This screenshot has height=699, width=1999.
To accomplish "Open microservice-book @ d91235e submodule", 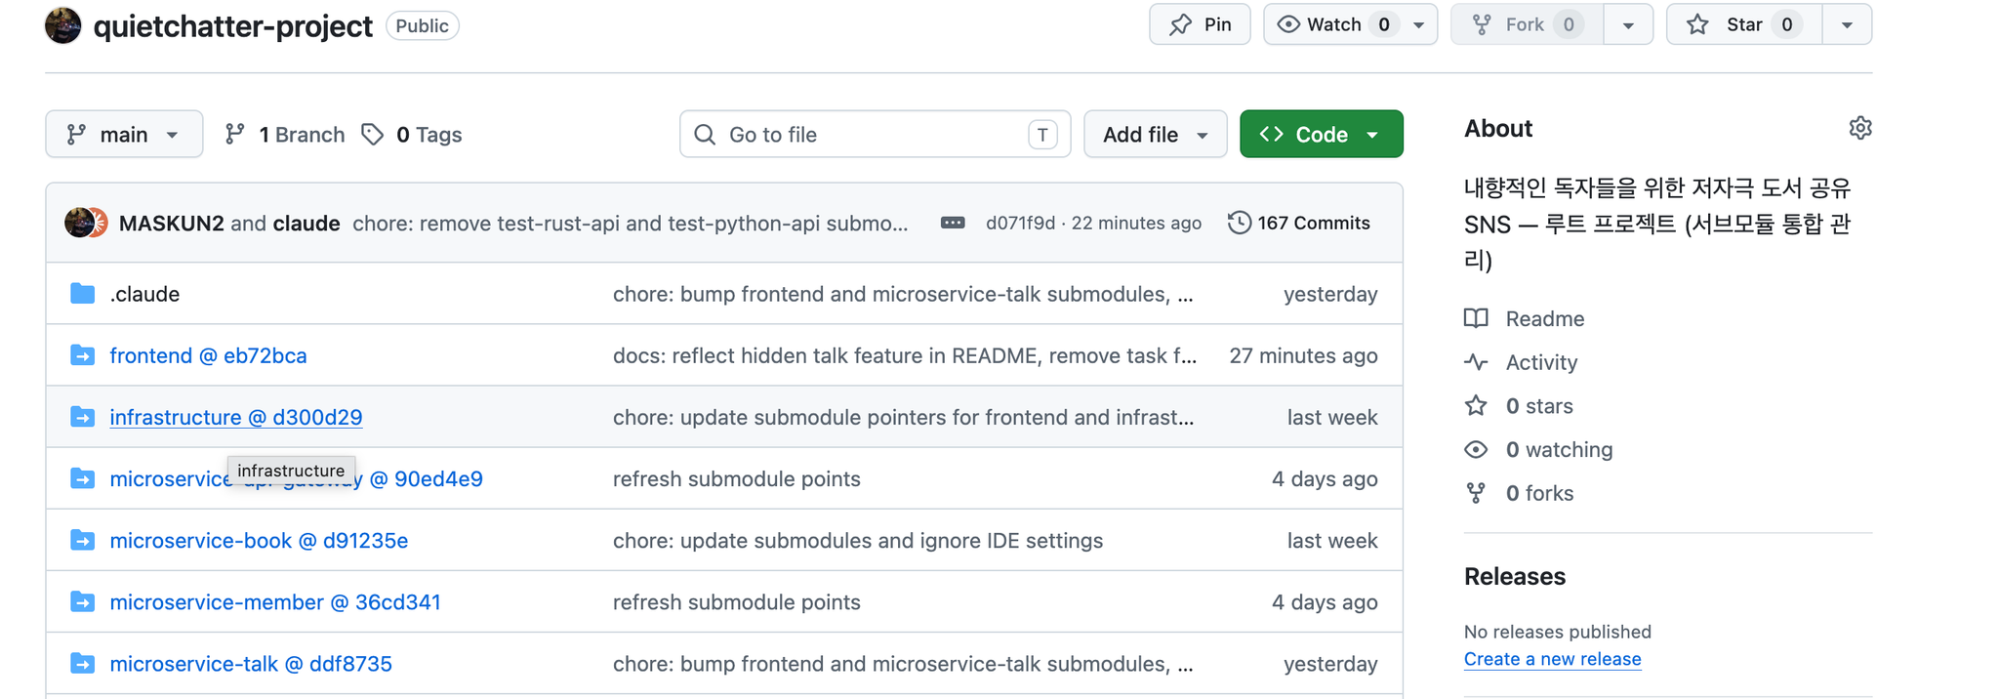I will (x=259, y=540).
